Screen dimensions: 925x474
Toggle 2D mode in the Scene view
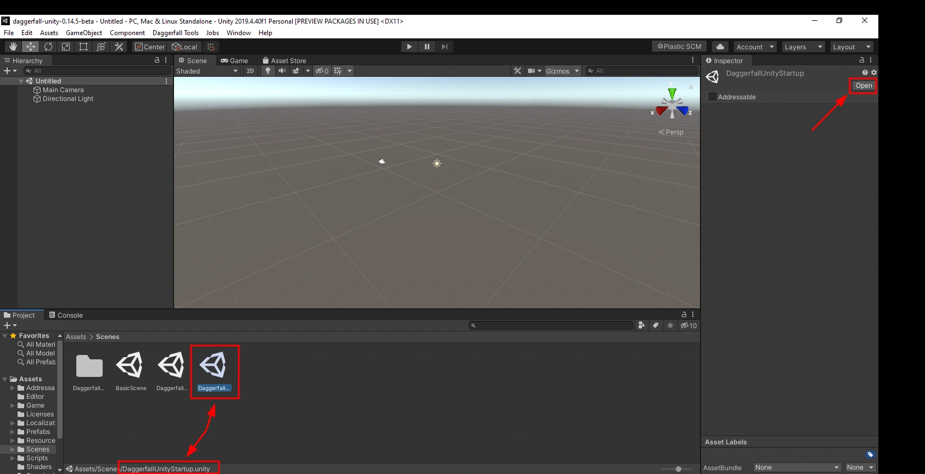[x=250, y=71]
